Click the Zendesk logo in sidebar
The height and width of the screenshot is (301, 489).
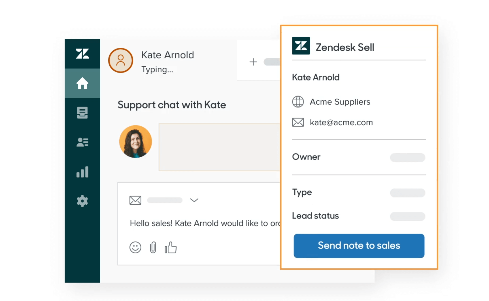click(82, 54)
